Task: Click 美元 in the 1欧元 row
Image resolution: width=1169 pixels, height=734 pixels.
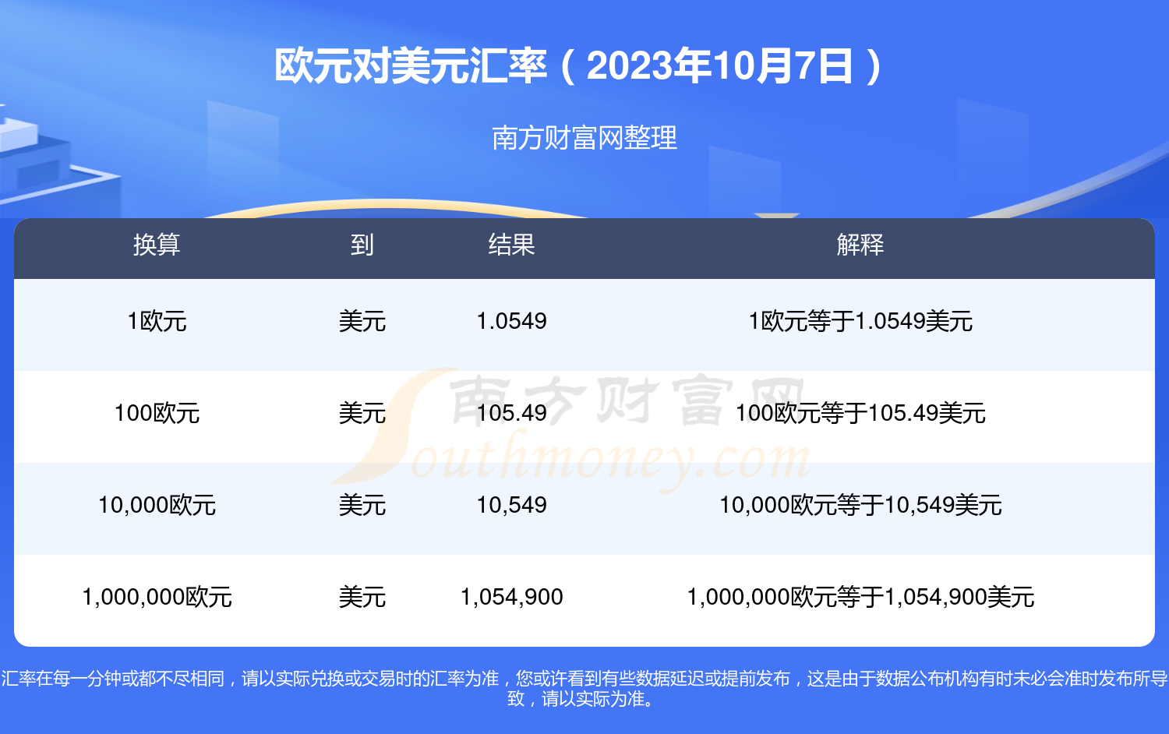Action: point(362,321)
